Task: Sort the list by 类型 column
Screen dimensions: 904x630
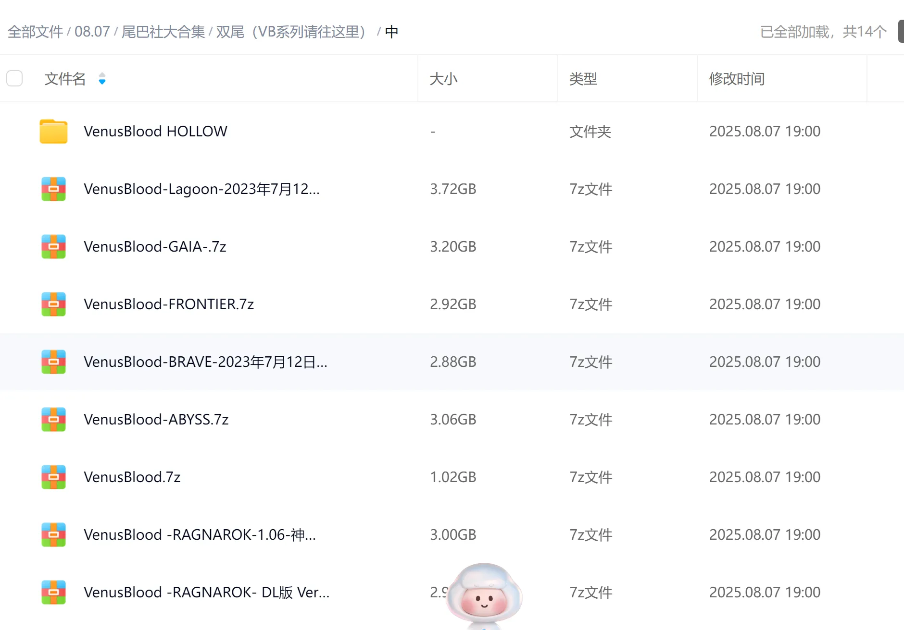Action: (583, 79)
